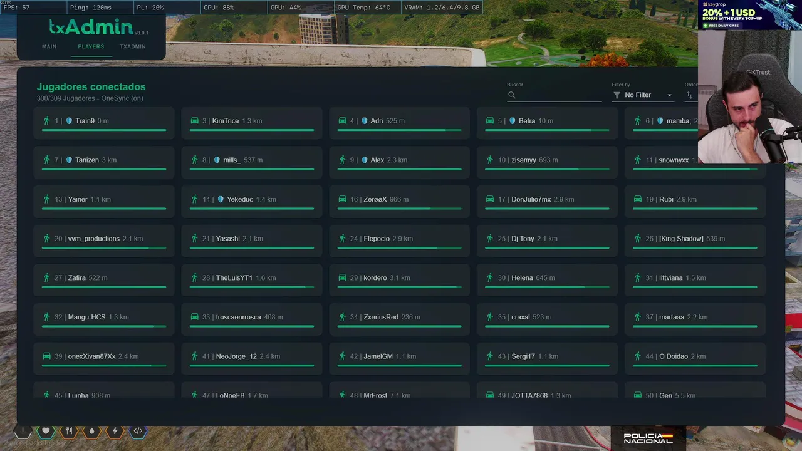
Task: Open player card Train9
Action: click(104, 123)
